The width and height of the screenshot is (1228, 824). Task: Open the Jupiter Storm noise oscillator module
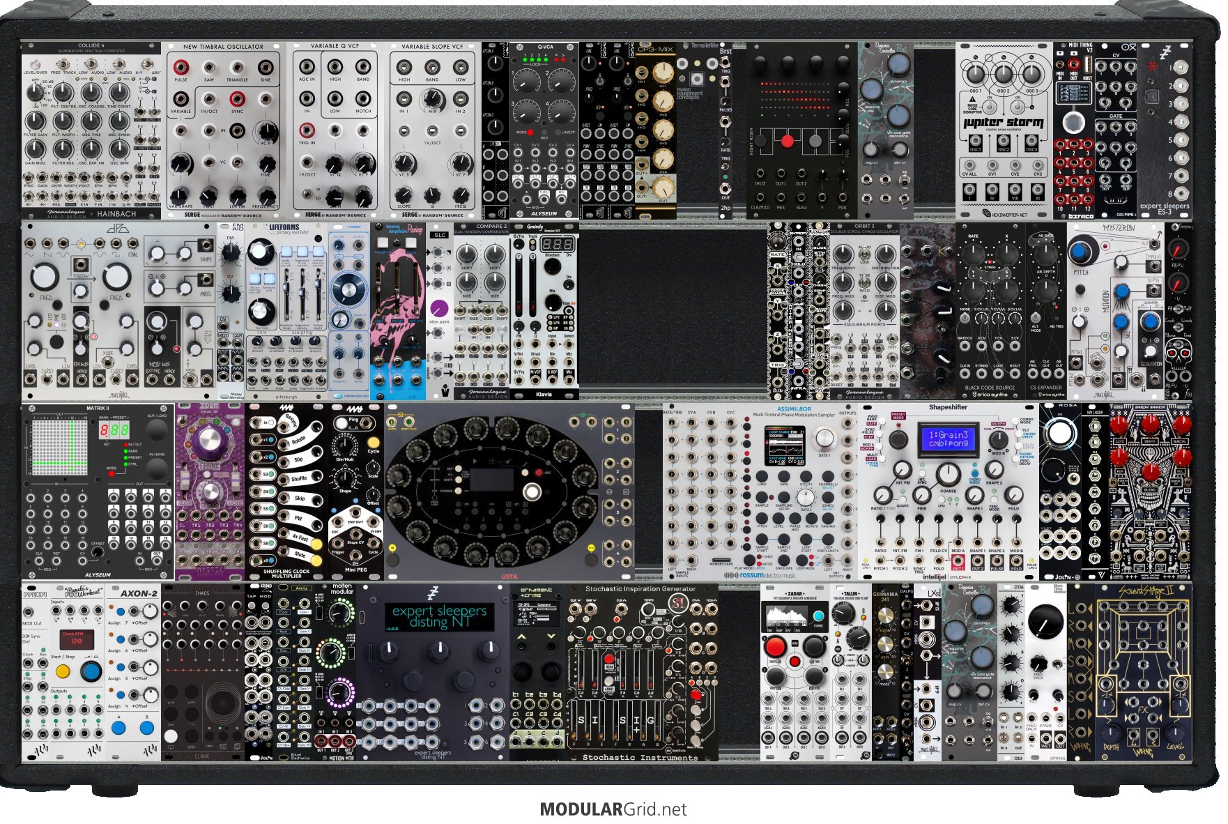[1004, 130]
